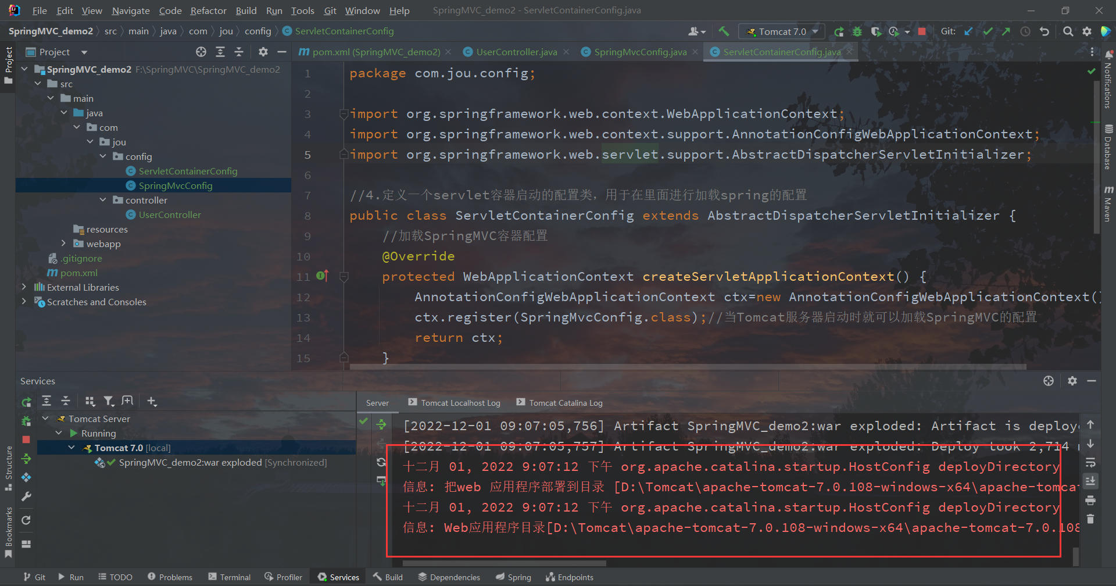Stop Tomcat with red square in top toolbar
The height and width of the screenshot is (586, 1116).
click(922, 31)
